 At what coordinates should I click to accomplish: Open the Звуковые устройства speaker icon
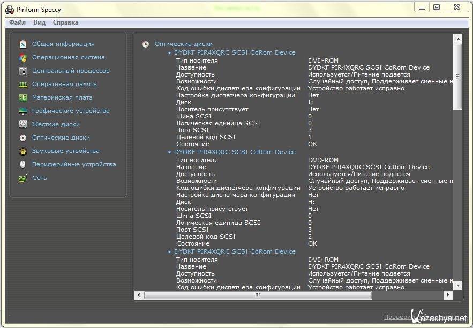(23, 151)
